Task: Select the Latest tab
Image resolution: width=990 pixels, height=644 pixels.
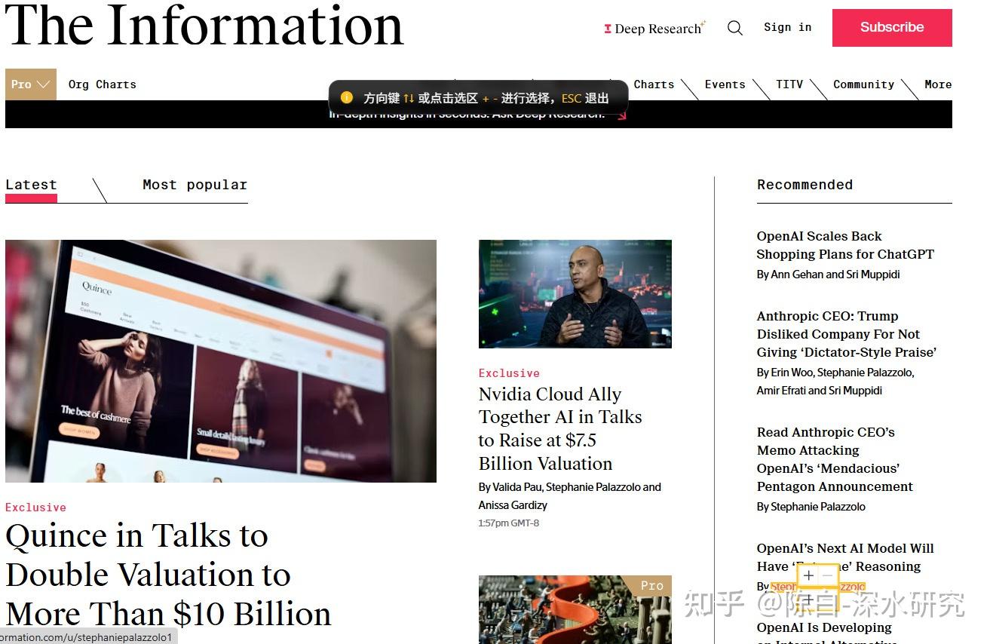Action: click(31, 185)
